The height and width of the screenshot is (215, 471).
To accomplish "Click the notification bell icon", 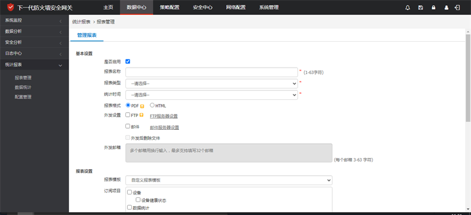I will (x=407, y=8).
